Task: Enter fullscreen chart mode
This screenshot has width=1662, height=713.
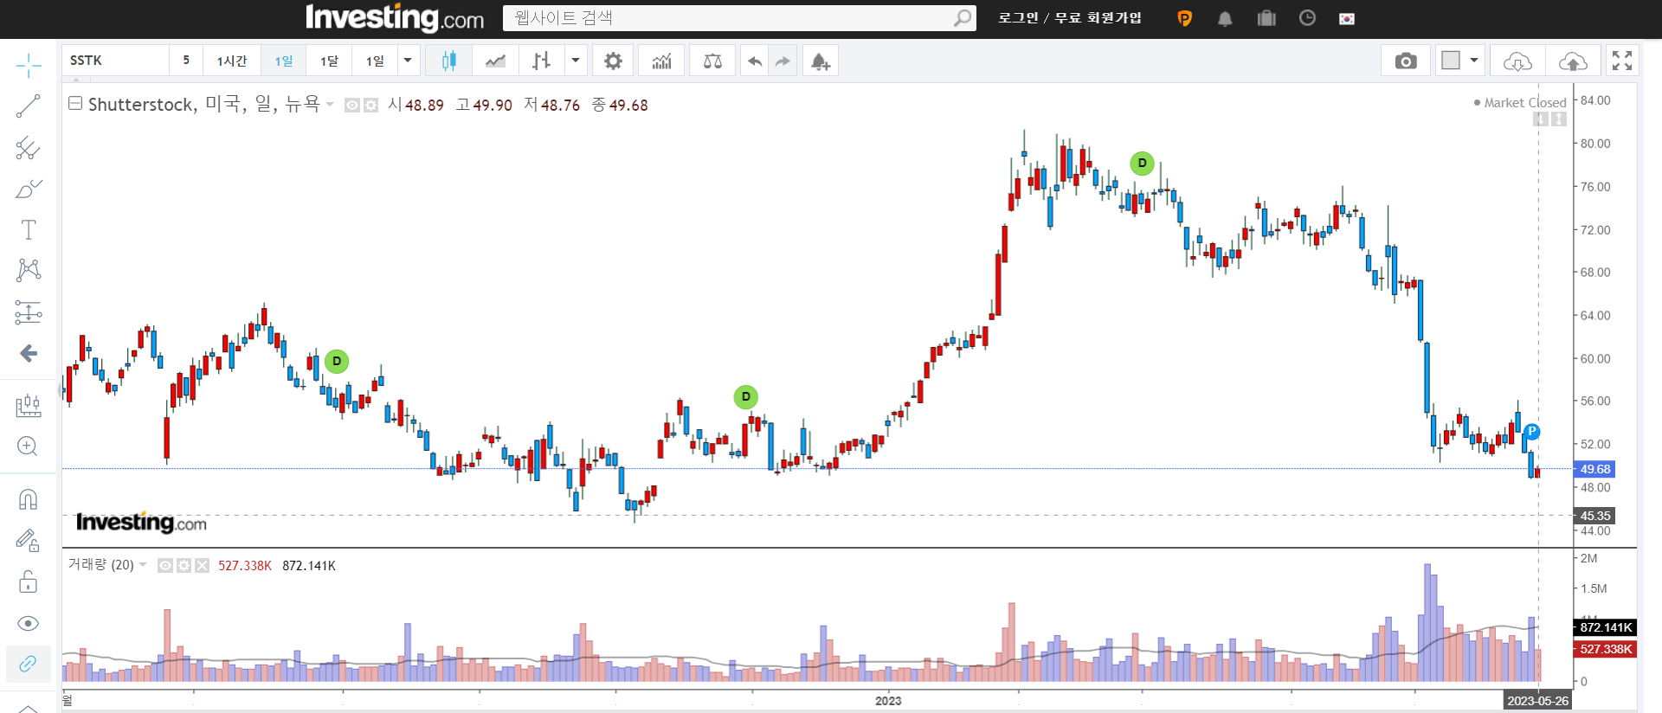Action: [x=1622, y=61]
